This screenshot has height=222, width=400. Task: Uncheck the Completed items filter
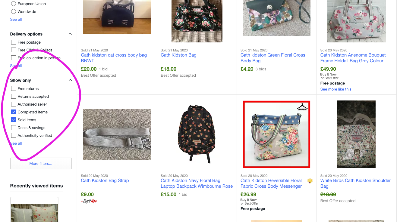coord(13,112)
